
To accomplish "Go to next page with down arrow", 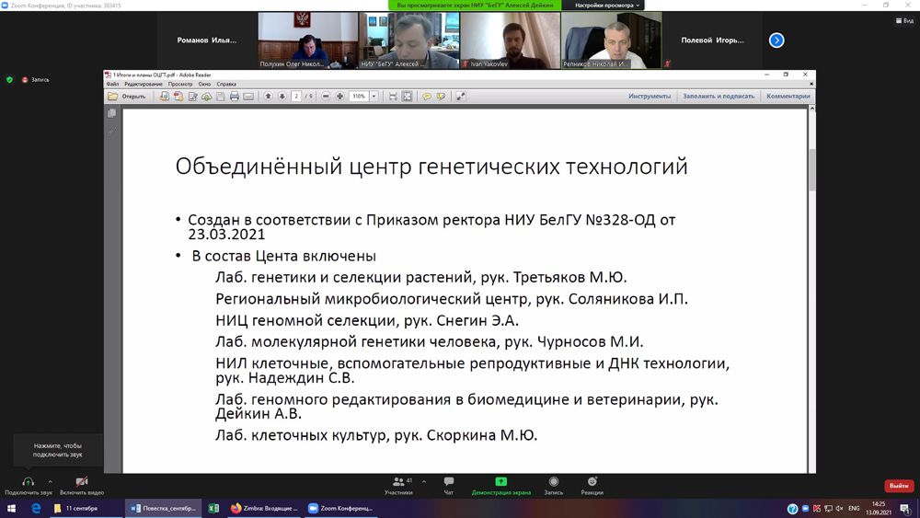I will point(282,97).
